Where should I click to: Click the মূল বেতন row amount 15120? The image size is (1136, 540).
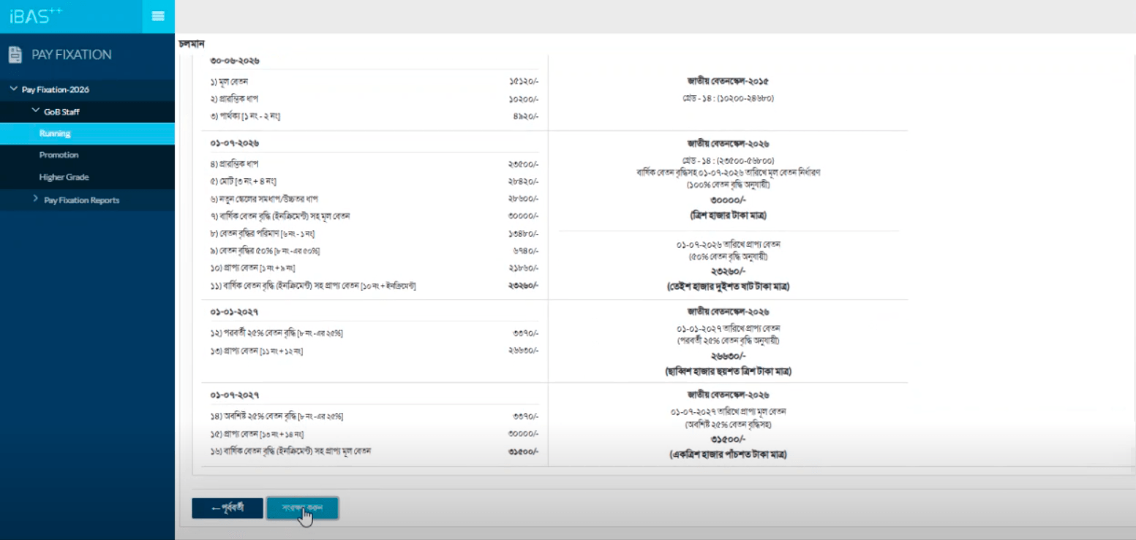click(523, 81)
